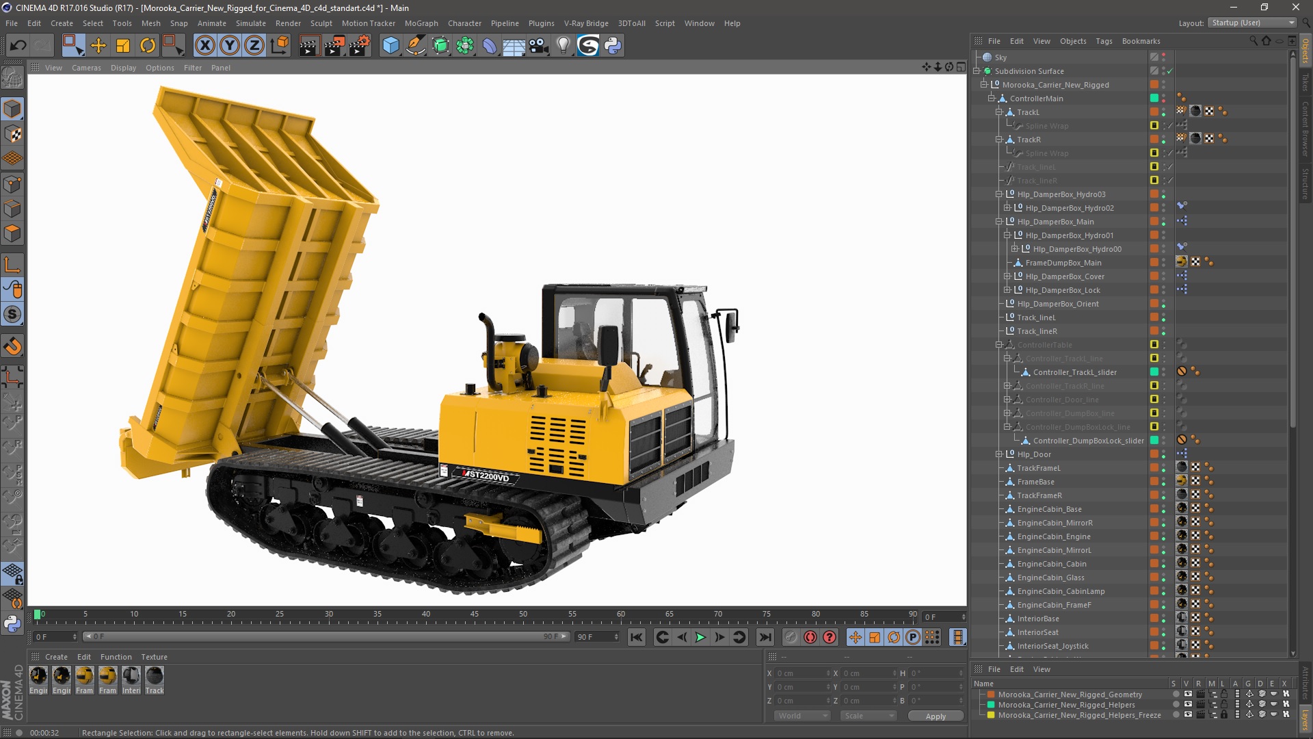Toggle visibility dots for FrameBase

[1164, 482]
